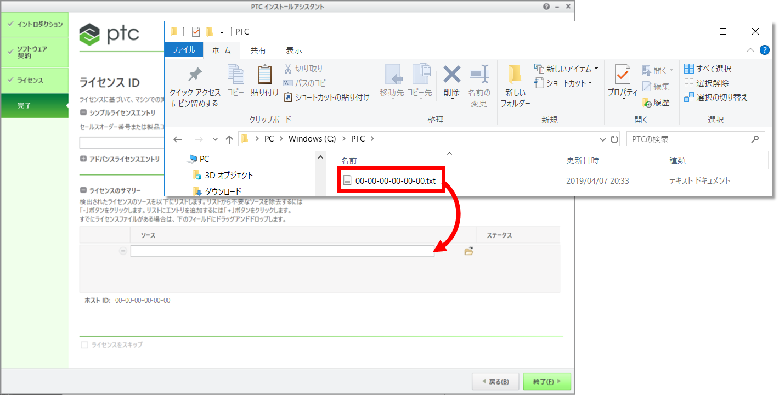Click the 終了(F) finish button

[546, 382]
